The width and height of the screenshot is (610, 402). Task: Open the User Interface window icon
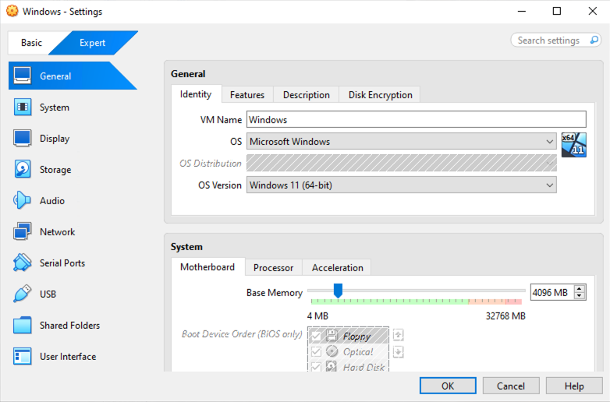(22, 356)
